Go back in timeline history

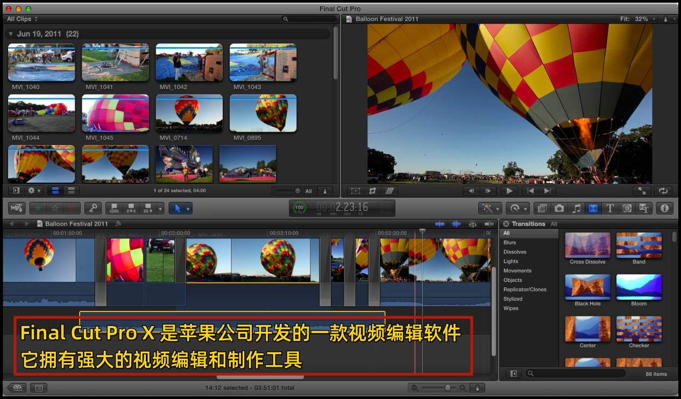pos(12,223)
